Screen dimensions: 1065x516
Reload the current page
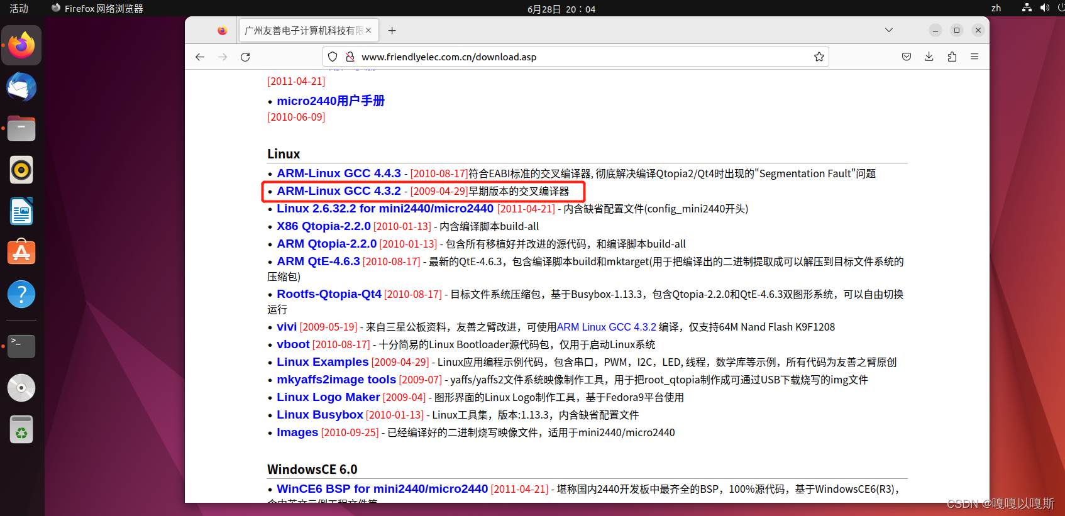click(x=245, y=57)
